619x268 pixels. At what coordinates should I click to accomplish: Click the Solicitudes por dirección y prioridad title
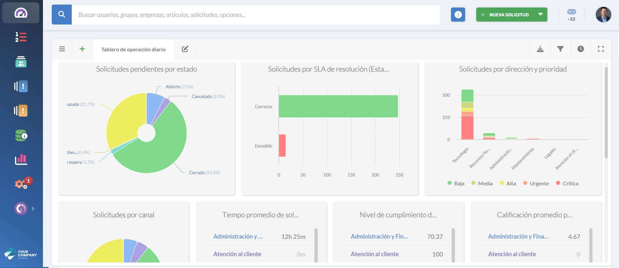(513, 69)
